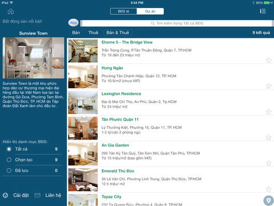Filter listings by Thuê

93,33
